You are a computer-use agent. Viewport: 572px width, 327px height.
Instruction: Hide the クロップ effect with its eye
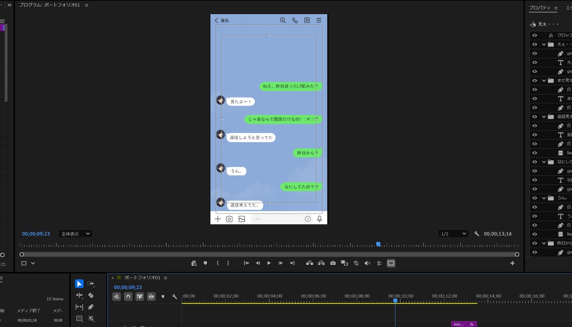(x=534, y=35)
